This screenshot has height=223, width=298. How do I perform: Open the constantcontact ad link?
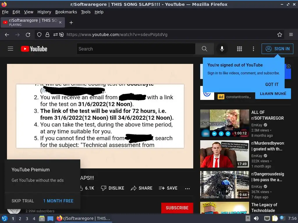click(239, 97)
